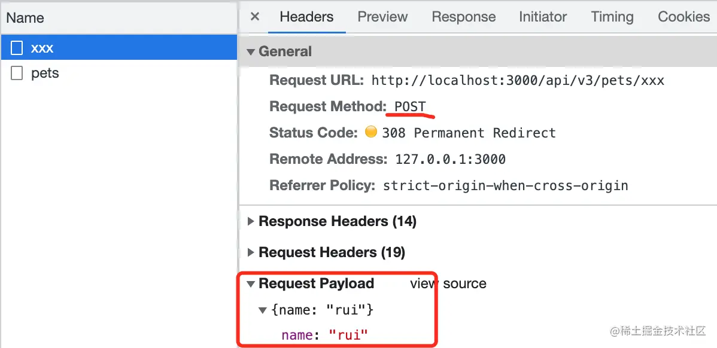Click the name: "rui" payload property
The image size is (717, 348).
324,335
